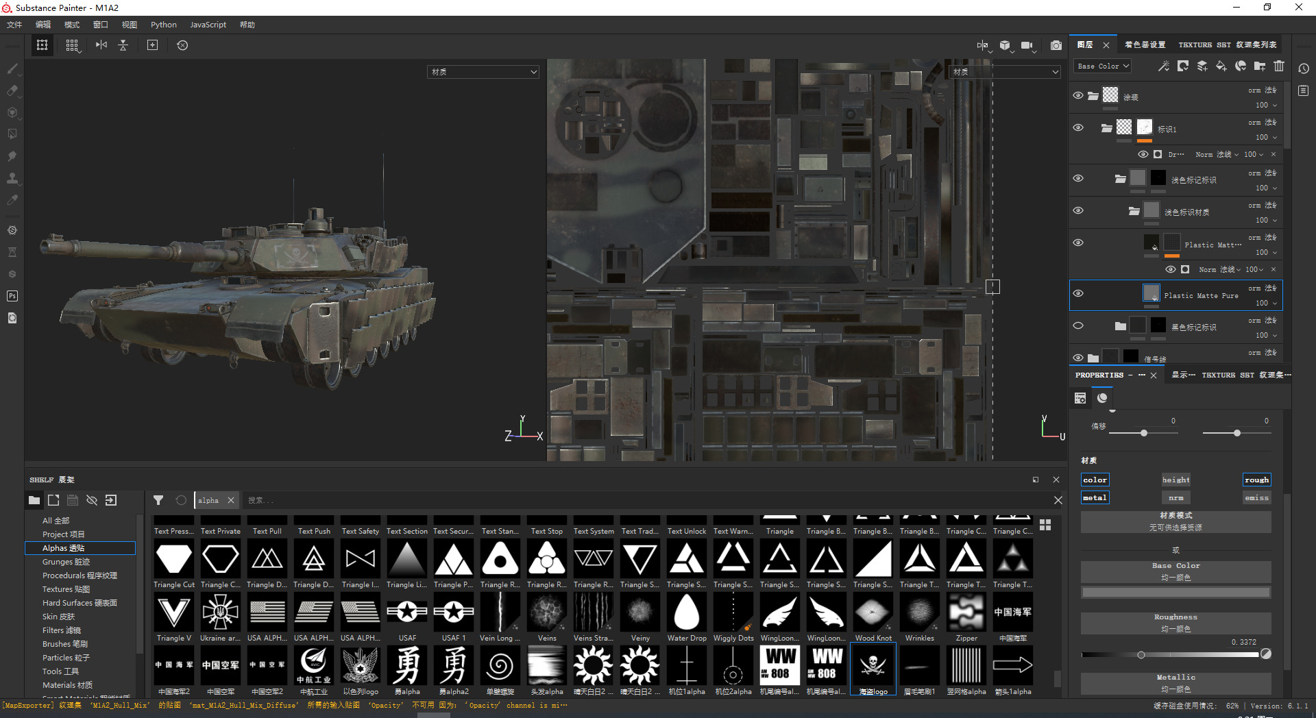Click the shelf search field
This screenshot has width=1316, height=718.
[x=644, y=501]
